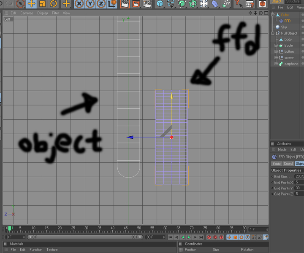Switch to the Structure tab
The width and height of the screenshot is (304, 253).
pyautogui.click(x=293, y=2)
